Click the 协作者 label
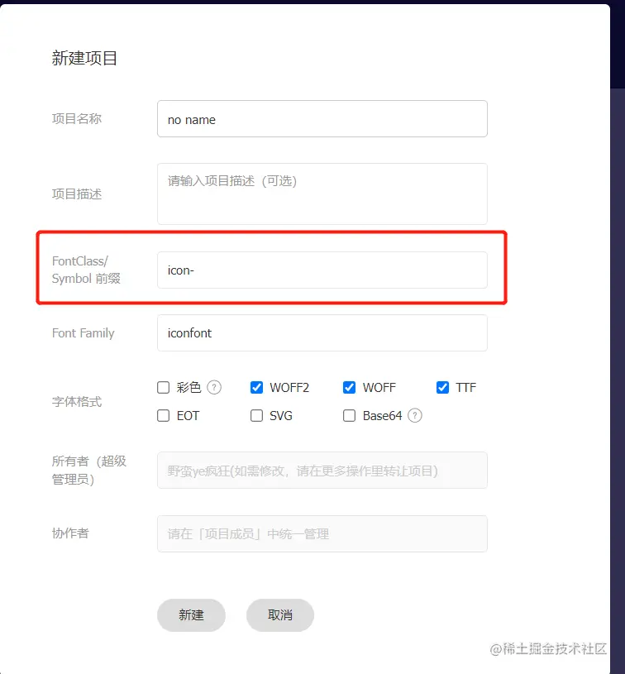Screen dimensions: 625x674 pos(70,533)
